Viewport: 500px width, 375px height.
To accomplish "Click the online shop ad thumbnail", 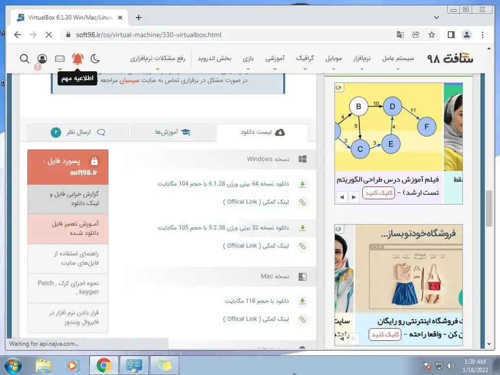I will point(409,268).
